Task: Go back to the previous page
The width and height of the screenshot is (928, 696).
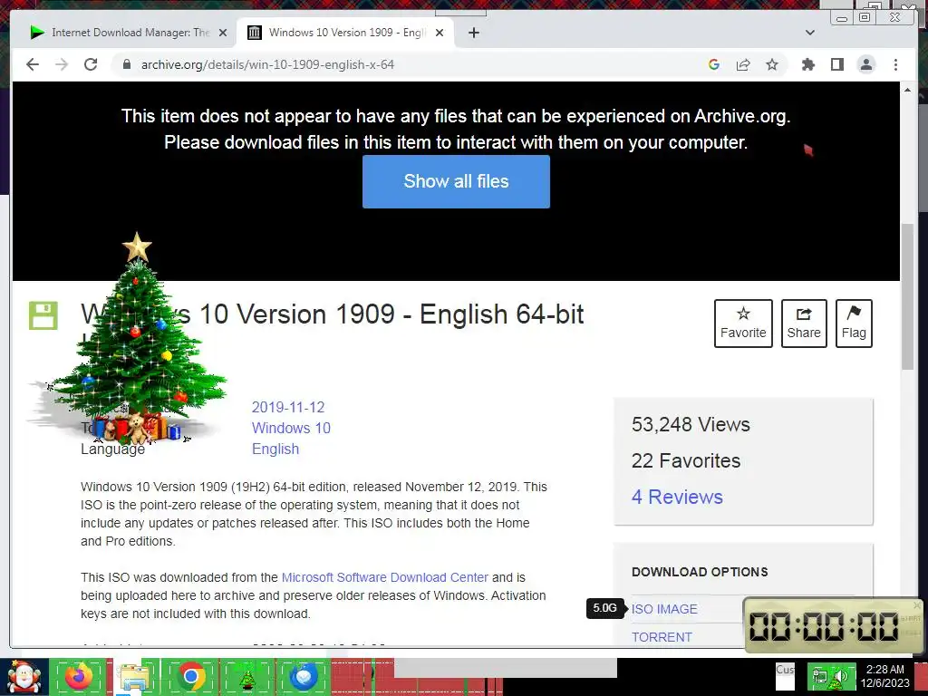Action: (33, 64)
